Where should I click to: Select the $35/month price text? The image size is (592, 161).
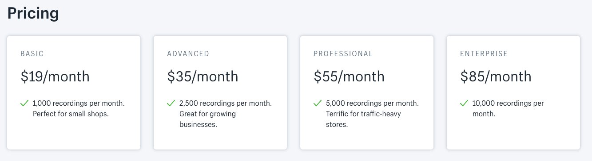203,77
